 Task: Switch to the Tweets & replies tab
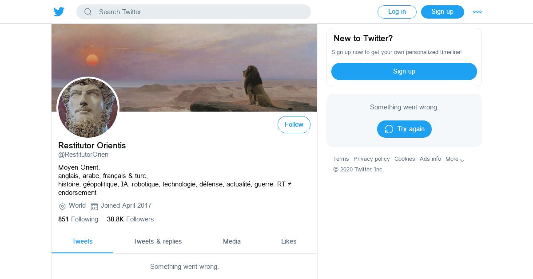pyautogui.click(x=157, y=241)
